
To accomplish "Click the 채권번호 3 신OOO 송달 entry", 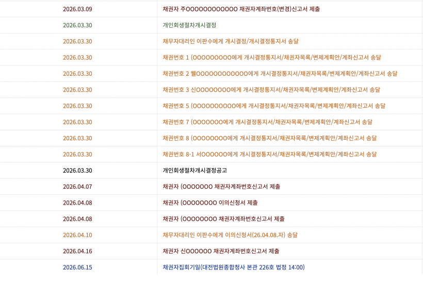I will (271, 90).
